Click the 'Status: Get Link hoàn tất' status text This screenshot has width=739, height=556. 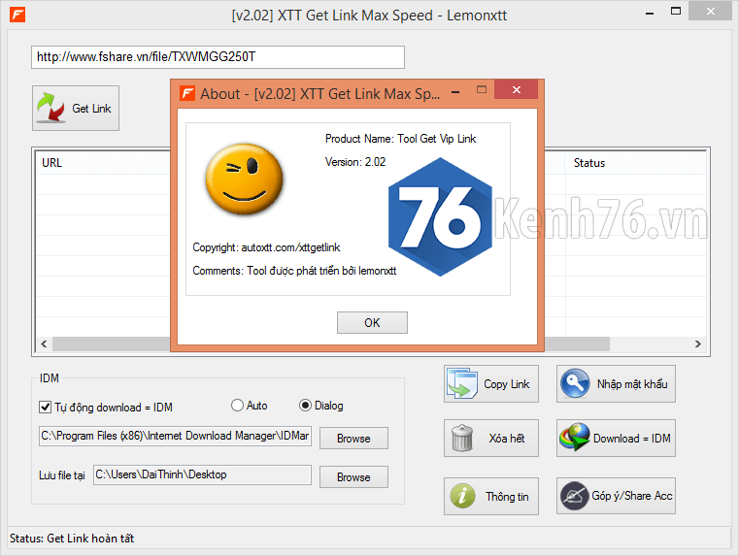pyautogui.click(x=72, y=539)
